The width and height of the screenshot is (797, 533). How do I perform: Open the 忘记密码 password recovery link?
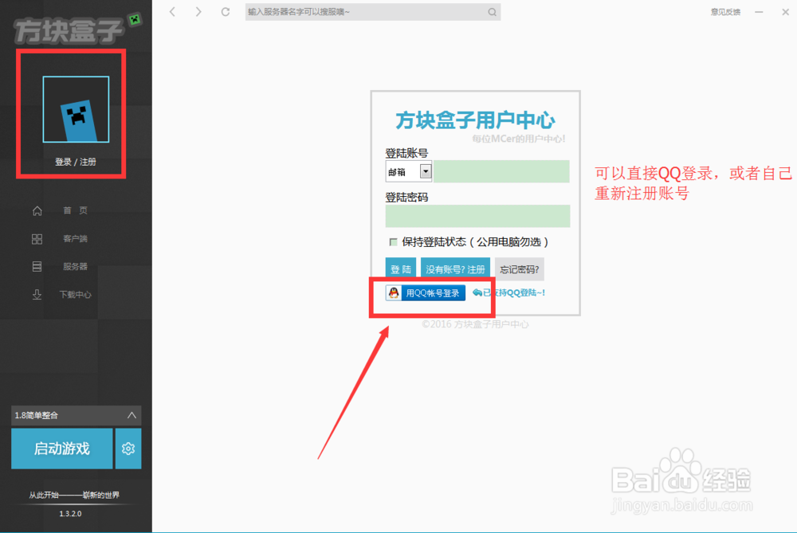(x=520, y=268)
